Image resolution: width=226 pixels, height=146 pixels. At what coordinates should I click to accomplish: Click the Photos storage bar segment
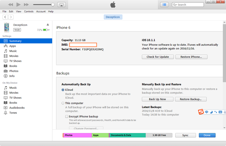pos(78,135)
